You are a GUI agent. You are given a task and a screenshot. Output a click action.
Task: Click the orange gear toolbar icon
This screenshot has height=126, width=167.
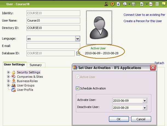tap(112, 4)
